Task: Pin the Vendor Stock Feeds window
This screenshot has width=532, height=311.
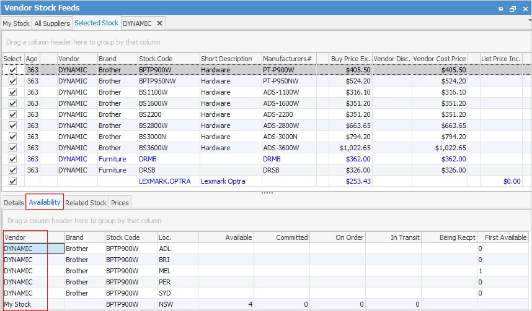Action: pos(502,9)
